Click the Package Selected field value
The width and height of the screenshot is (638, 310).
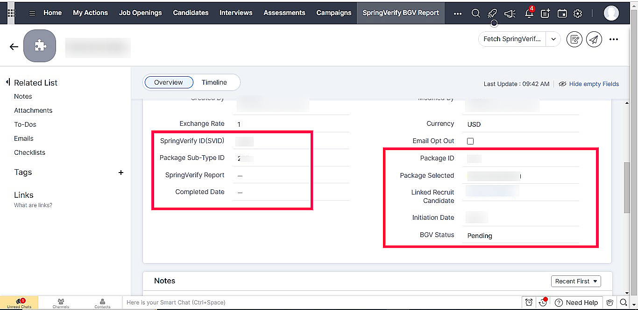494,176
